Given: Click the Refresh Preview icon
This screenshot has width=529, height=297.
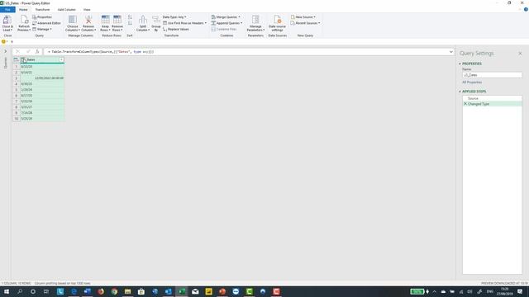Looking at the screenshot, I should click(x=24, y=20).
